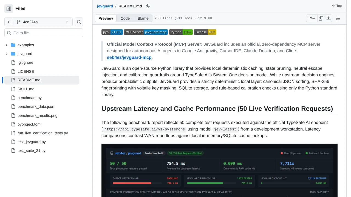Open pyproject.toml file
The height and width of the screenshot is (197, 351).
point(29,124)
